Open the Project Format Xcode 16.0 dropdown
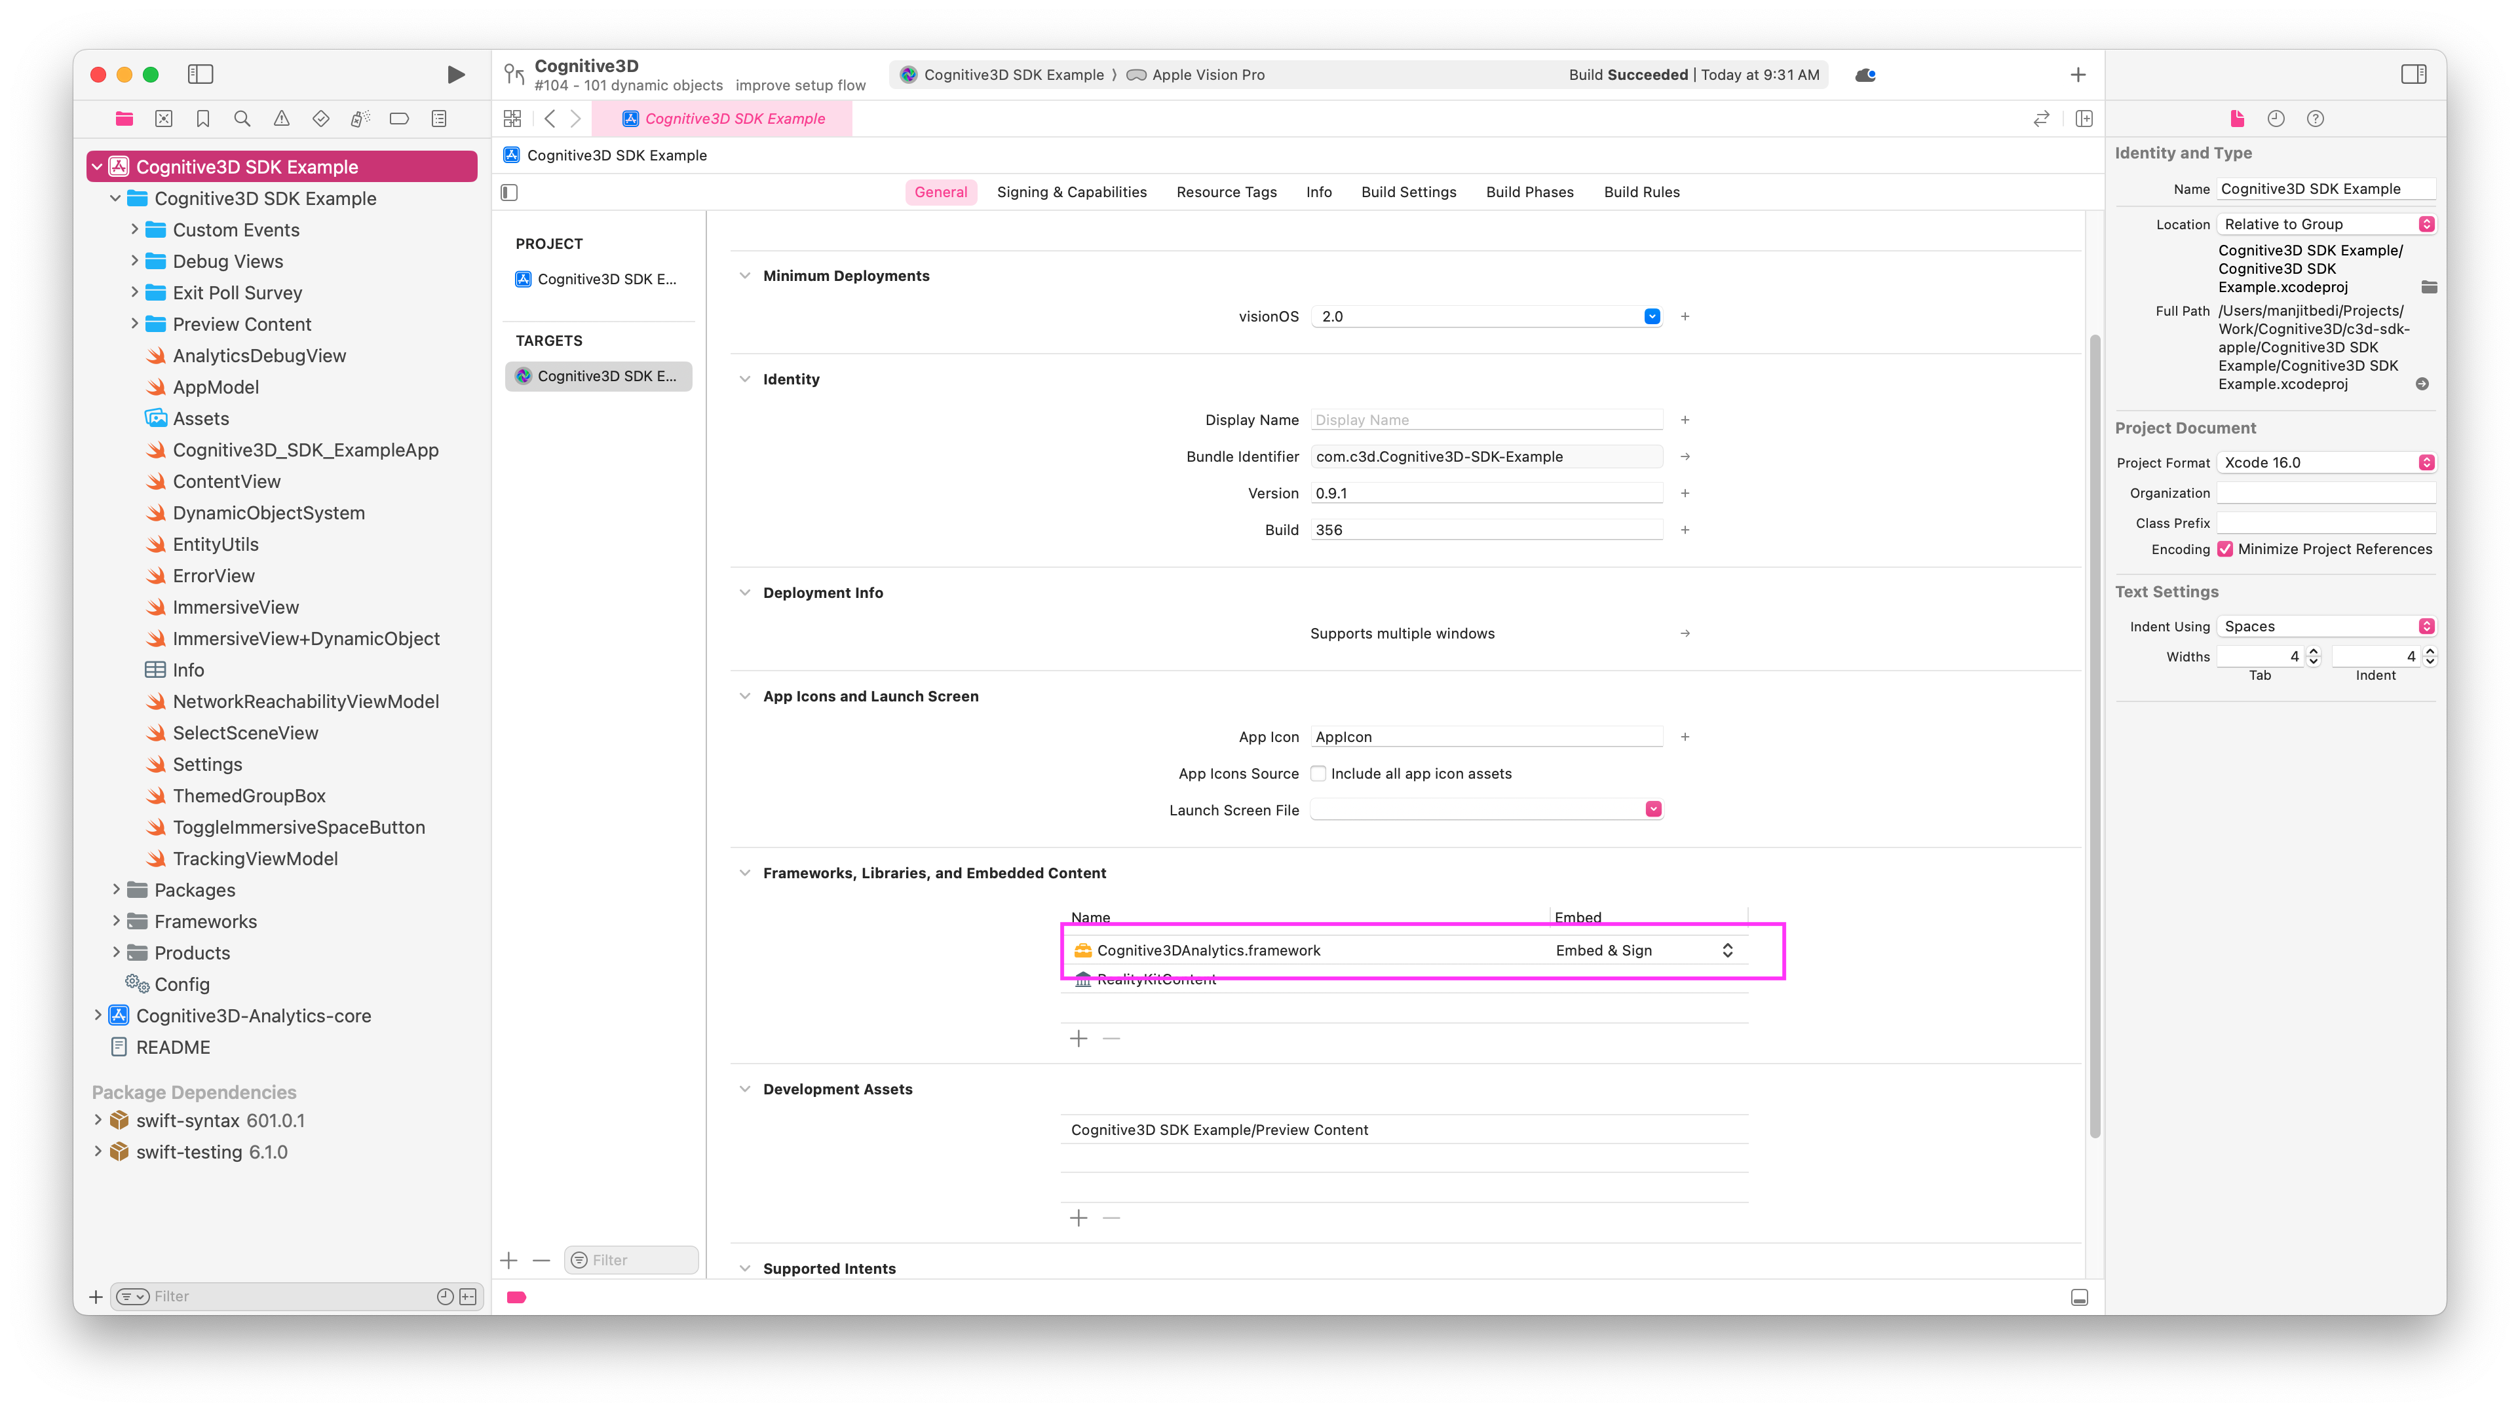This screenshot has height=1412, width=2520. pyautogui.click(x=2326, y=462)
